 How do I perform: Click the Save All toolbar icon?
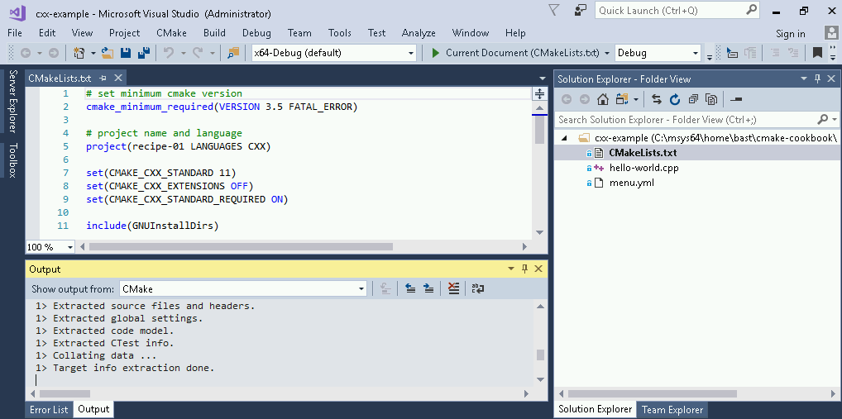(x=143, y=53)
